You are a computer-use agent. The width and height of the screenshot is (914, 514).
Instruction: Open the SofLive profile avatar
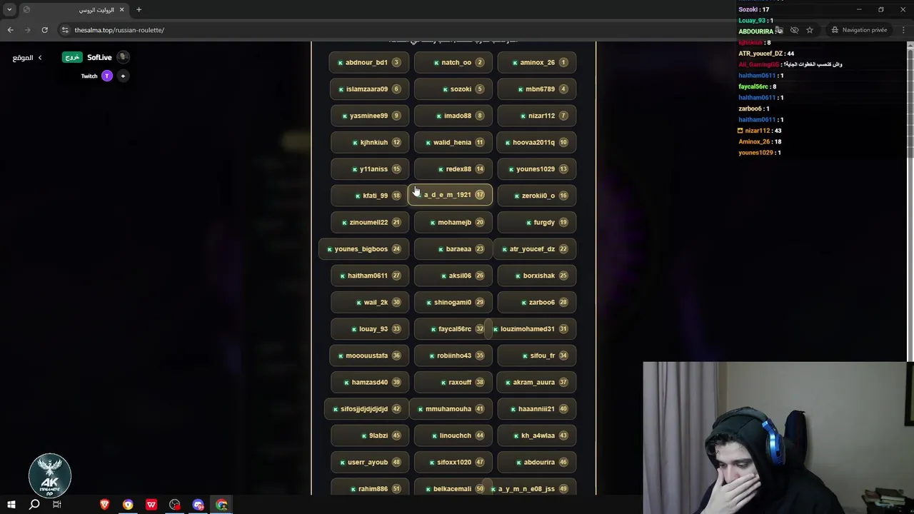point(123,57)
